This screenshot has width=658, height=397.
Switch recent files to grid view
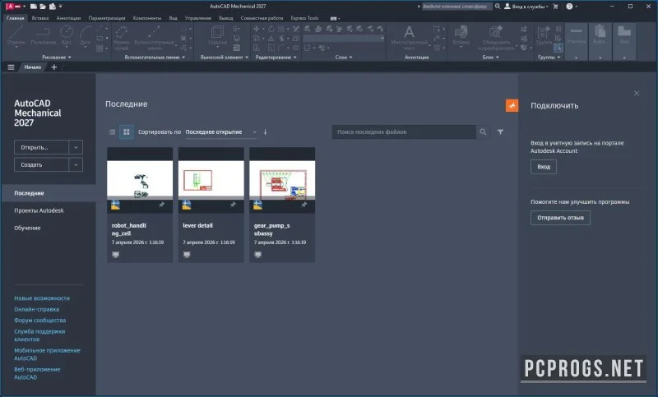click(127, 132)
